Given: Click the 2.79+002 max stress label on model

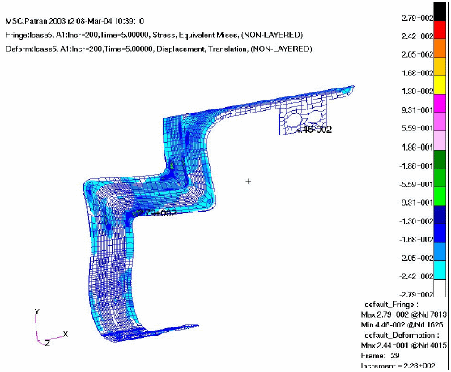Looking at the screenshot, I should pos(155,213).
